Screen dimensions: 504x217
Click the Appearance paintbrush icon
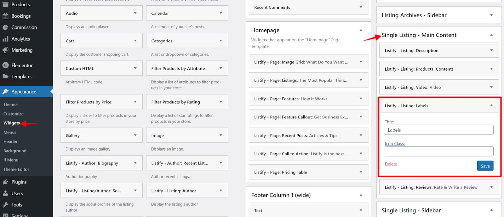(5, 92)
